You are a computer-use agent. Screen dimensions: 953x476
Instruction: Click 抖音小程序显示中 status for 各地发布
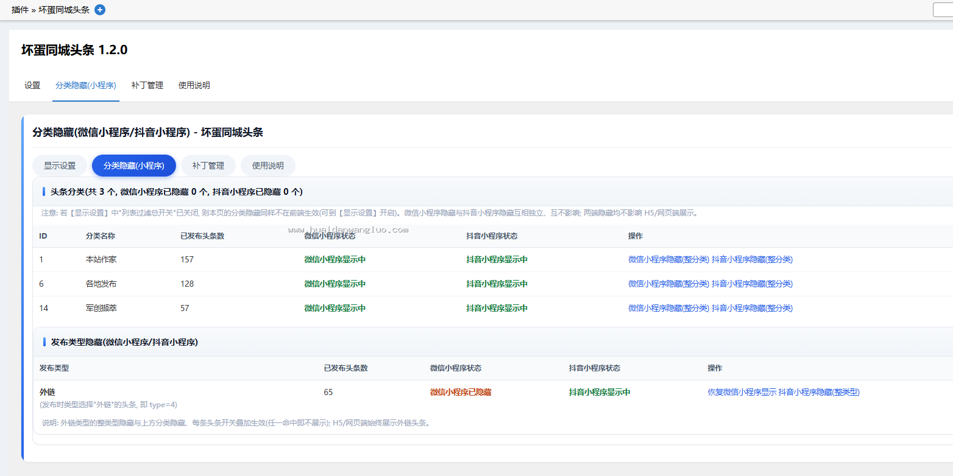tap(497, 284)
